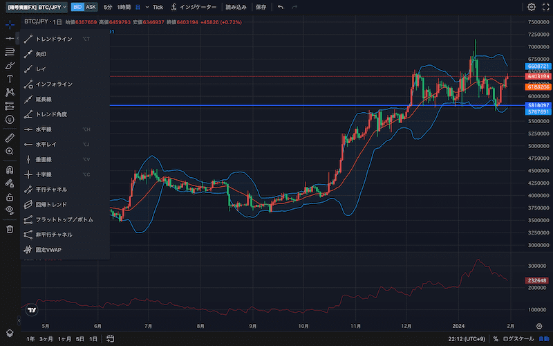The image size is (553, 346).
Task: Toggle ログスケール logarithmic scale
Action: point(518,339)
